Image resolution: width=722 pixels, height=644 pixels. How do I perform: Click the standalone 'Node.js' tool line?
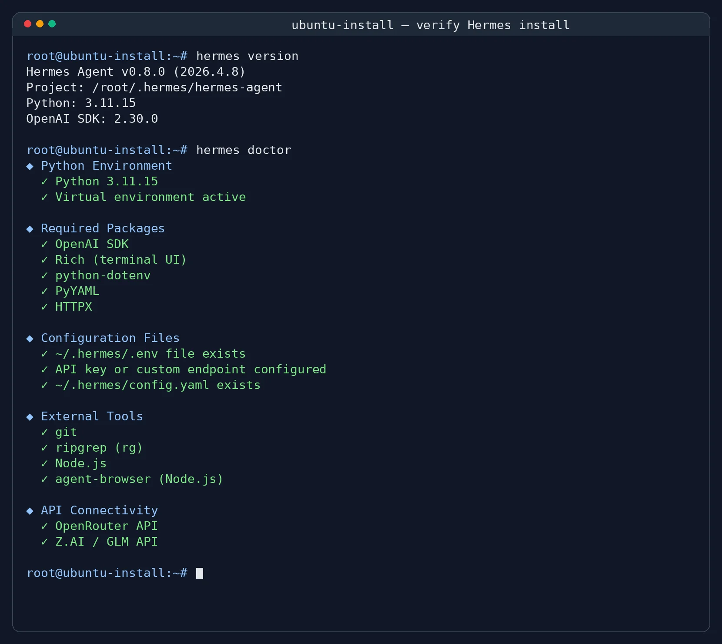click(81, 463)
